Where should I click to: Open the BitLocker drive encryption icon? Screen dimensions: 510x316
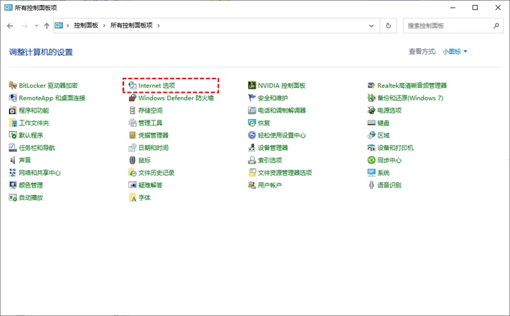[13, 85]
